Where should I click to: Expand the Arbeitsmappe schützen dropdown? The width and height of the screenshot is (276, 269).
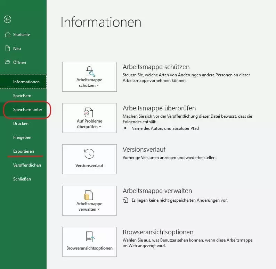(89, 83)
